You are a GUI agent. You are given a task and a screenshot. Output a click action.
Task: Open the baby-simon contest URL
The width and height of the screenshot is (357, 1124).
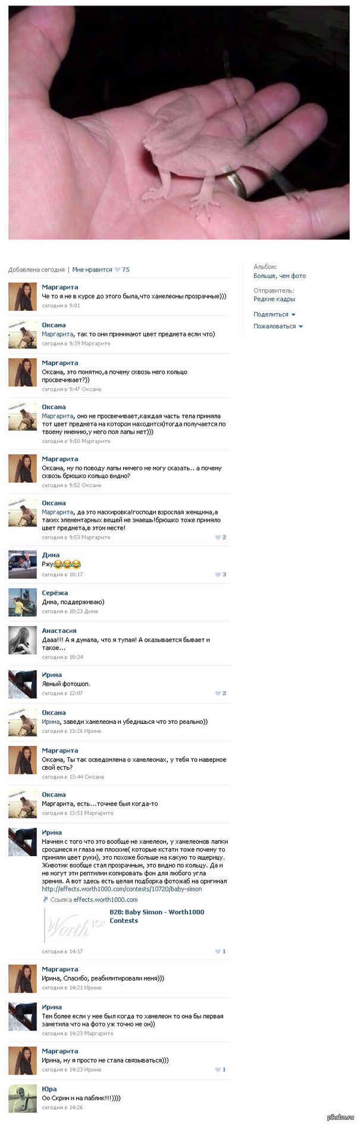click(122, 889)
